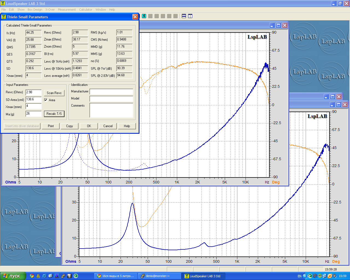Click the Copy button in dialog
This screenshot has height=280, width=350.
(x=69, y=126)
